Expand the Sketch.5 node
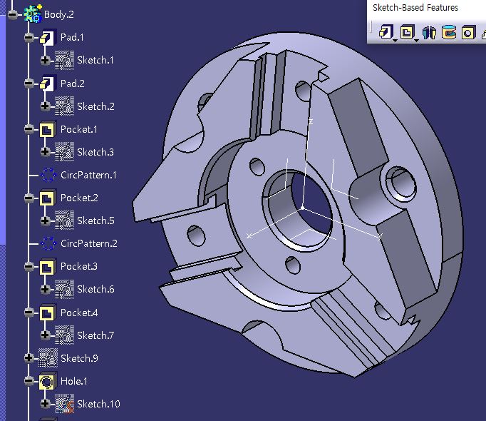This screenshot has width=486, height=421. pyautogui.click(x=46, y=220)
